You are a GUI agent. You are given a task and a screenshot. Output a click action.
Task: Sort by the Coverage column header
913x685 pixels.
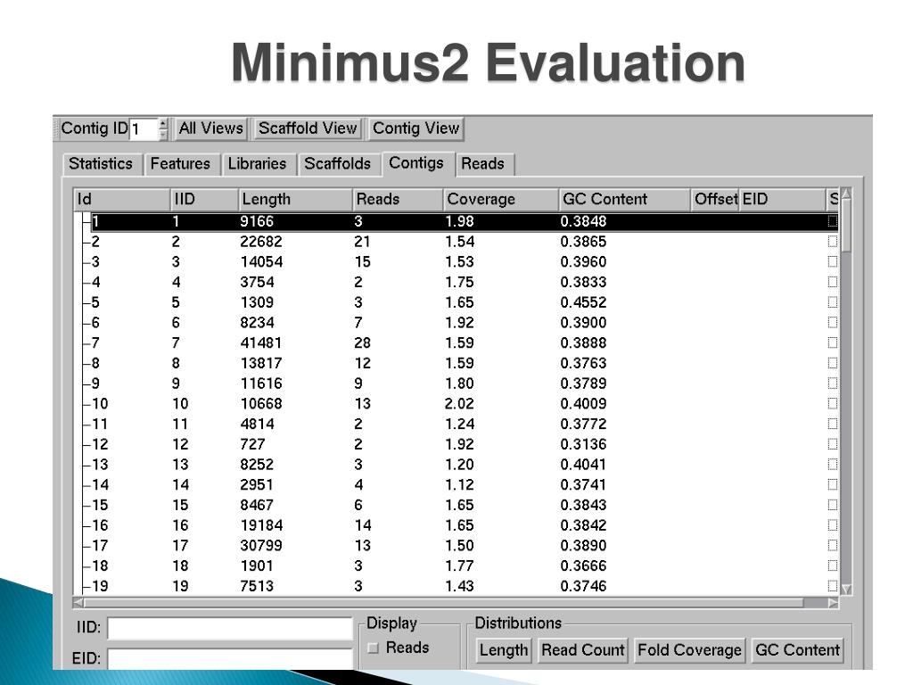501,199
